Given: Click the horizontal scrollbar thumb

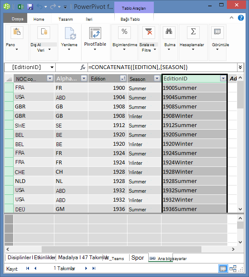Looking at the screenshot, I should 122,249.
